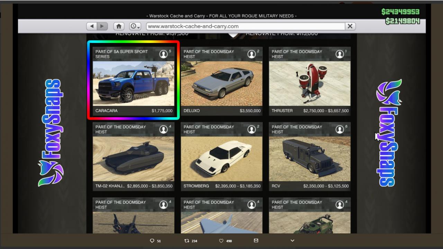Like the tweet via the heart icon
The height and width of the screenshot is (249, 443).
pyautogui.click(x=221, y=241)
